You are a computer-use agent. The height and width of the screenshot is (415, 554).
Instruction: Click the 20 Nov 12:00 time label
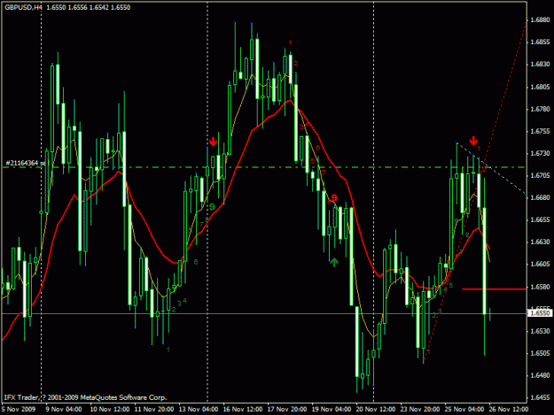tap(376, 409)
